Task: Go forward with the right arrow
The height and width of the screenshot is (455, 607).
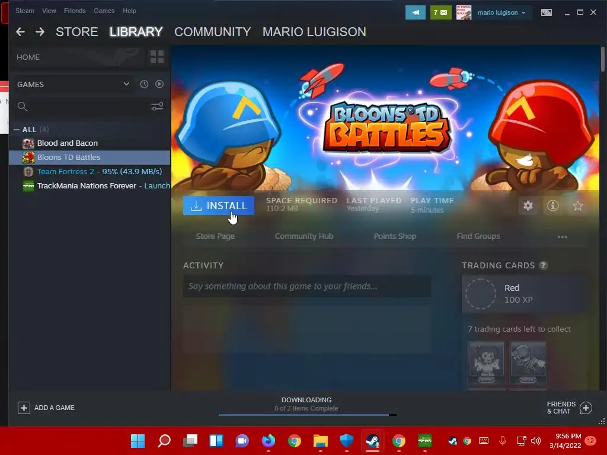Action: (x=40, y=32)
